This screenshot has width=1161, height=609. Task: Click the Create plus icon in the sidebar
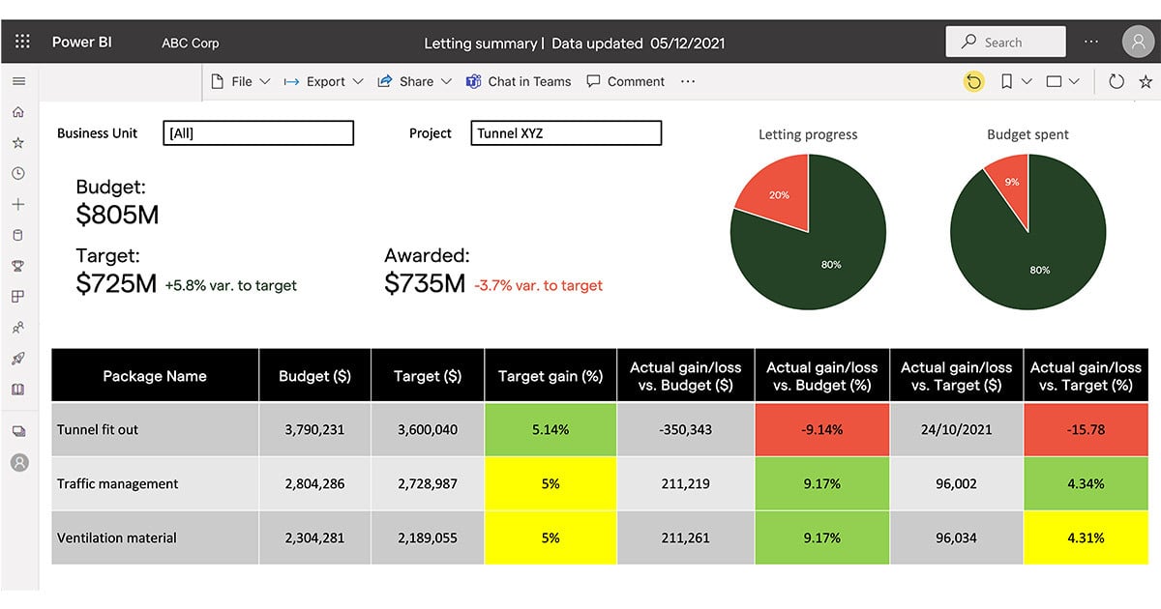[x=18, y=204]
